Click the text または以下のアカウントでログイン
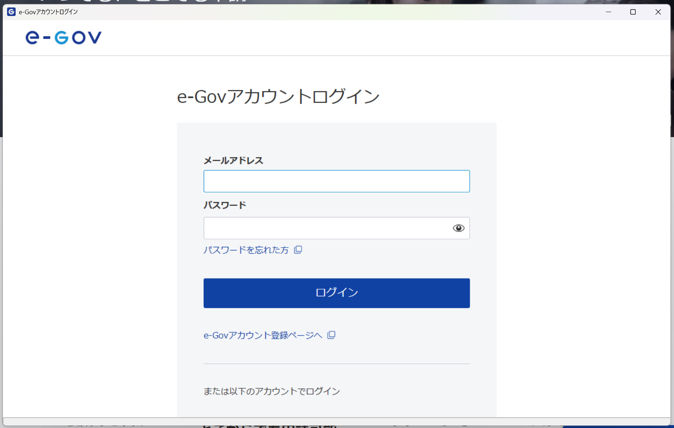 [272, 391]
